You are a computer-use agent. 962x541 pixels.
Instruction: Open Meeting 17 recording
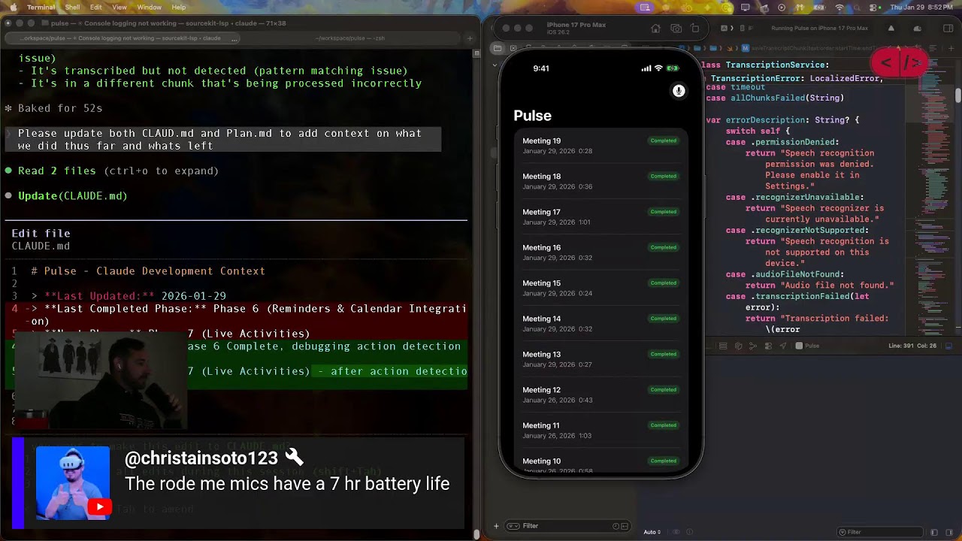[600, 216]
